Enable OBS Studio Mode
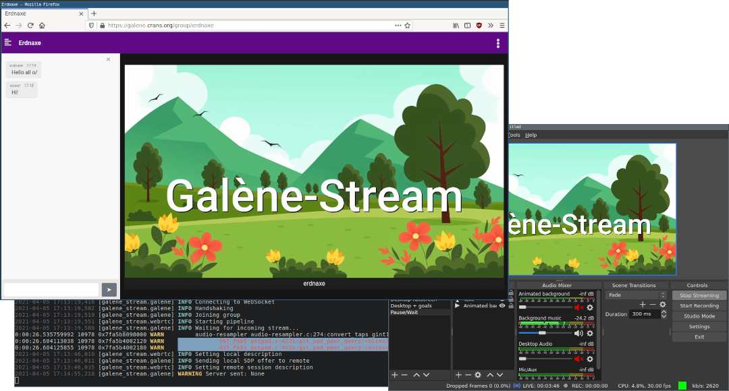 pyautogui.click(x=699, y=316)
